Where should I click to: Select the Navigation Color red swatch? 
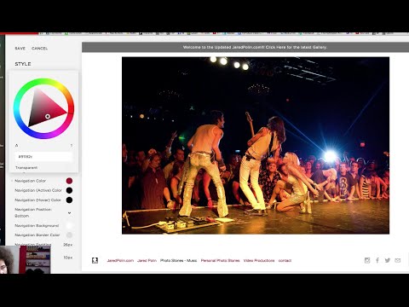[x=69, y=181]
